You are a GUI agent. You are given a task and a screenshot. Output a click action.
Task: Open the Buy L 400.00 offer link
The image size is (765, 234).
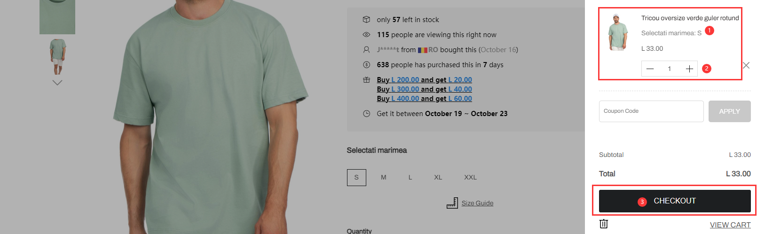click(x=424, y=99)
